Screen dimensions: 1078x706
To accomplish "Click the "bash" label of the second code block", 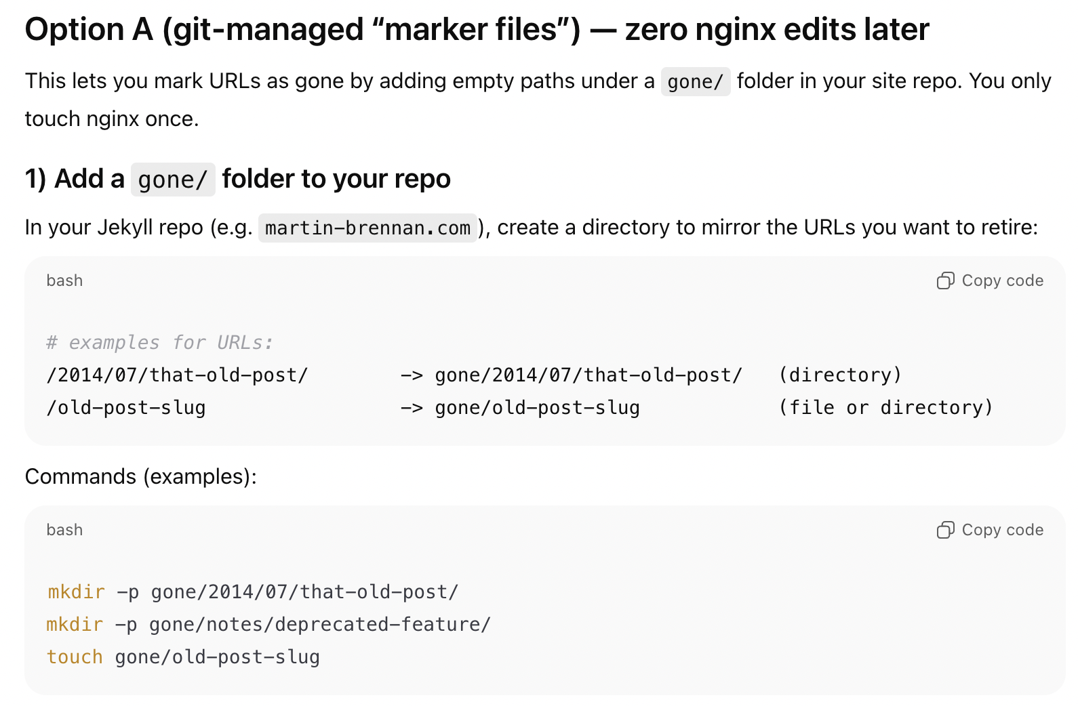I will 64,530.
